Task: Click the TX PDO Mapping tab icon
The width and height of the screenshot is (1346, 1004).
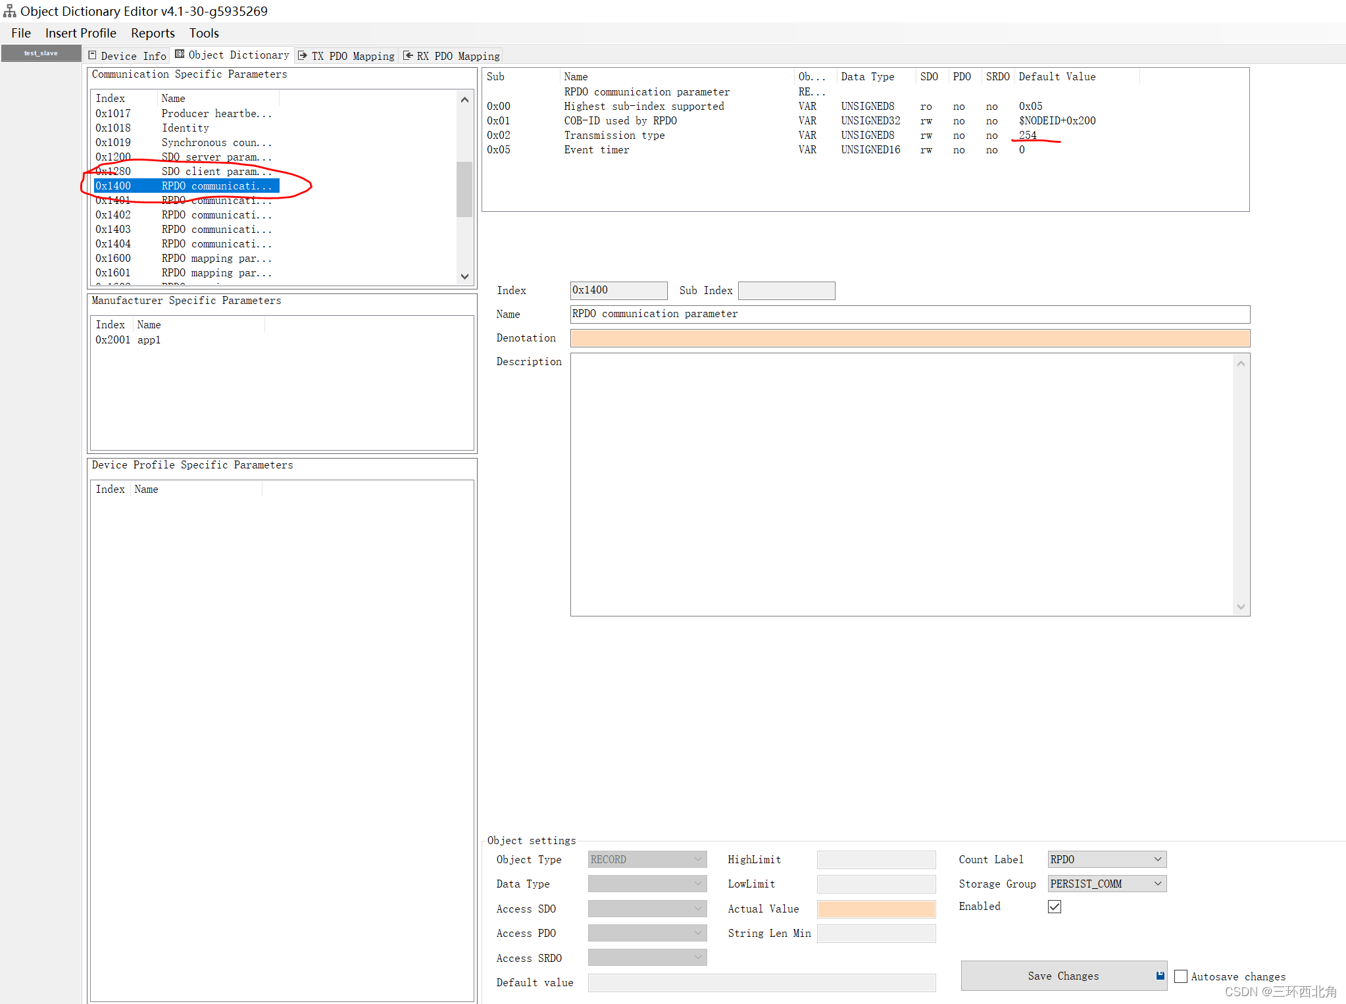Action: click(x=303, y=56)
